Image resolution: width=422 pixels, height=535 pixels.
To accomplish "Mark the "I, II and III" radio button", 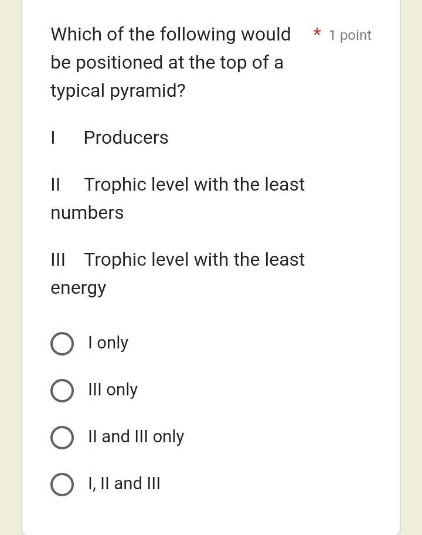I will (62, 485).
